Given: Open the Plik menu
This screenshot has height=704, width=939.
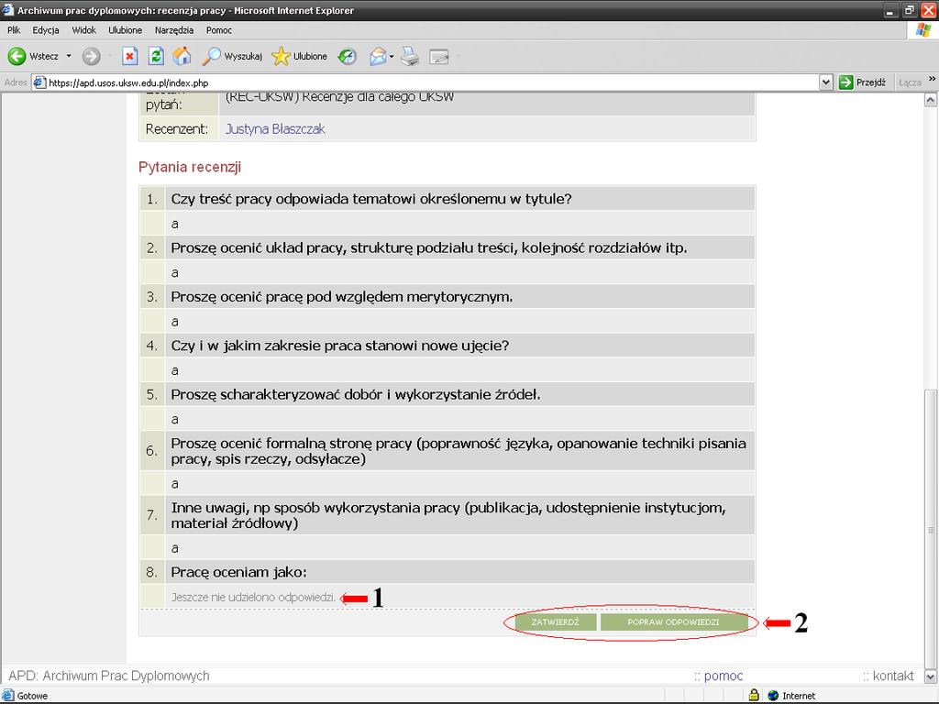Looking at the screenshot, I should 14,30.
